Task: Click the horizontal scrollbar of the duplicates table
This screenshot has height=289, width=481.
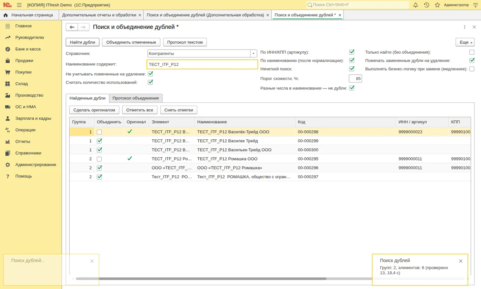Action: [201, 279]
